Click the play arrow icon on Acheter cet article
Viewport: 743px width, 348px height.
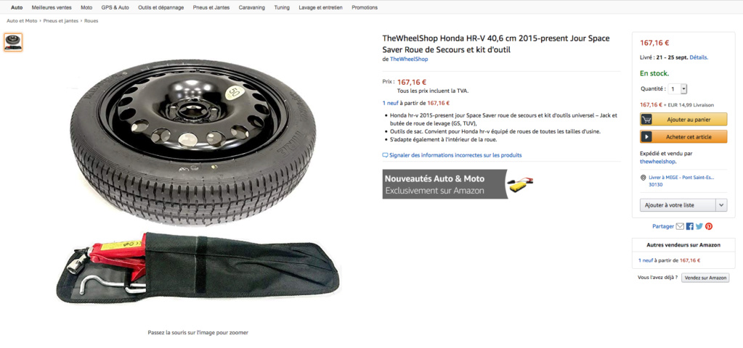pos(646,136)
